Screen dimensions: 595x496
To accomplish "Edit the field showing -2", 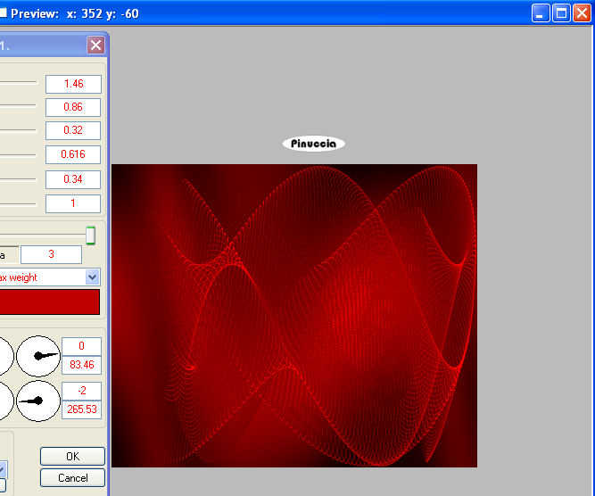I will 81,391.
